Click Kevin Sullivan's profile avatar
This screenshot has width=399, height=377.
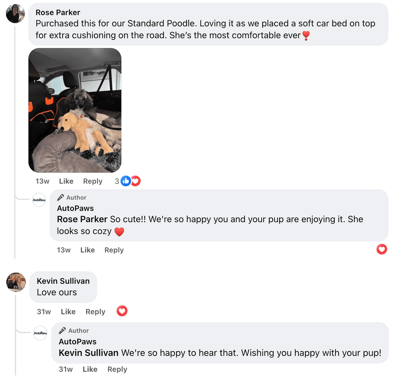(x=16, y=282)
